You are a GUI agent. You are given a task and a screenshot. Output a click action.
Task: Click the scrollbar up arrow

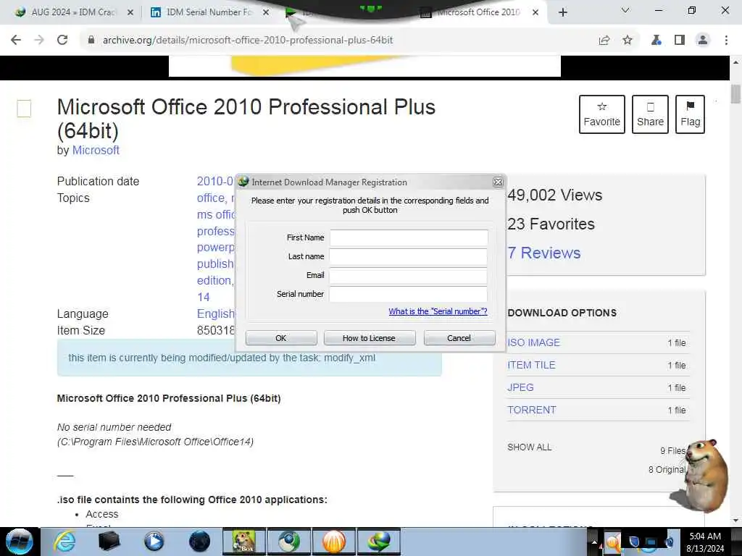tap(735, 62)
